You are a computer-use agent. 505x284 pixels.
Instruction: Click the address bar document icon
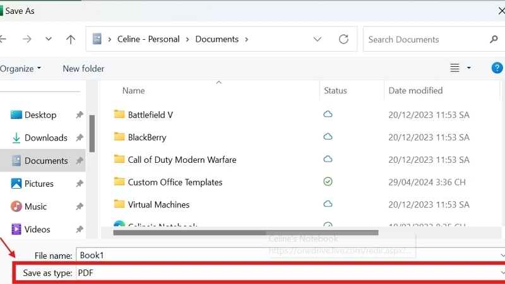click(97, 39)
